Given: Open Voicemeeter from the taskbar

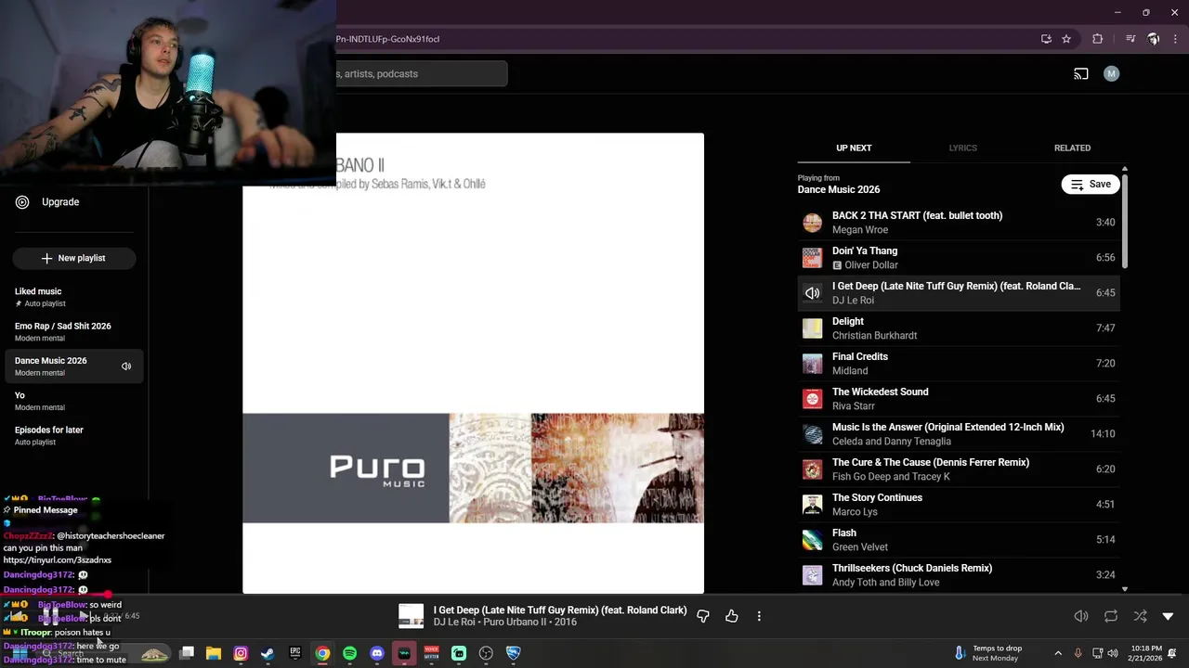Looking at the screenshot, I should (431, 653).
